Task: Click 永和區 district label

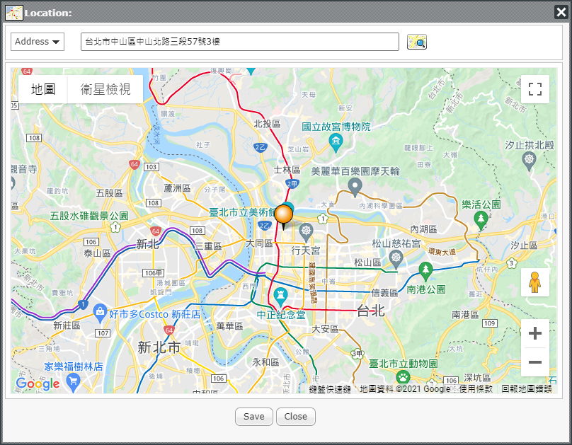Action: click(265, 362)
